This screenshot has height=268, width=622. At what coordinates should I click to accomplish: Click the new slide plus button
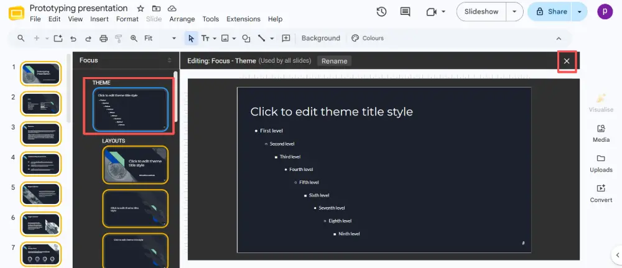(x=37, y=38)
